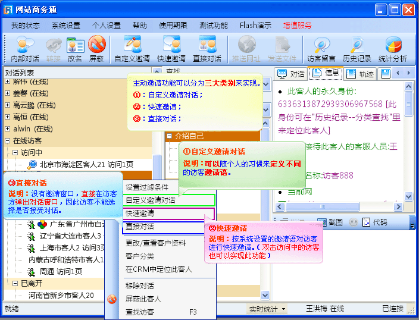Collapse the 介绍自己 section
Viewport: 419px width, 320px height.
tap(169, 136)
